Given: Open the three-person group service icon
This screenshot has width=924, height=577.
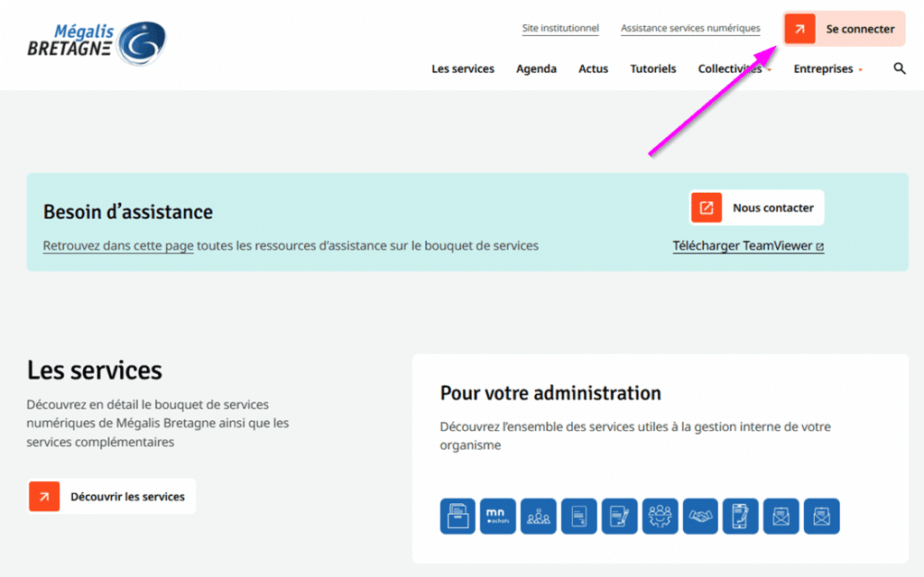Looking at the screenshot, I should (539, 517).
